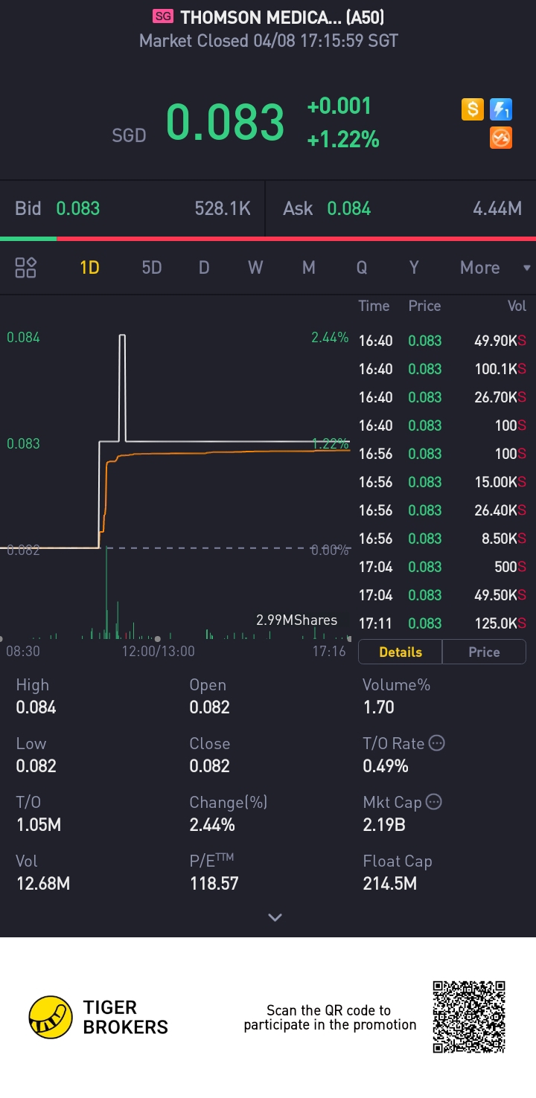
Task: Tap the 16:56 trade with 8.50K volume
Action: tap(442, 539)
